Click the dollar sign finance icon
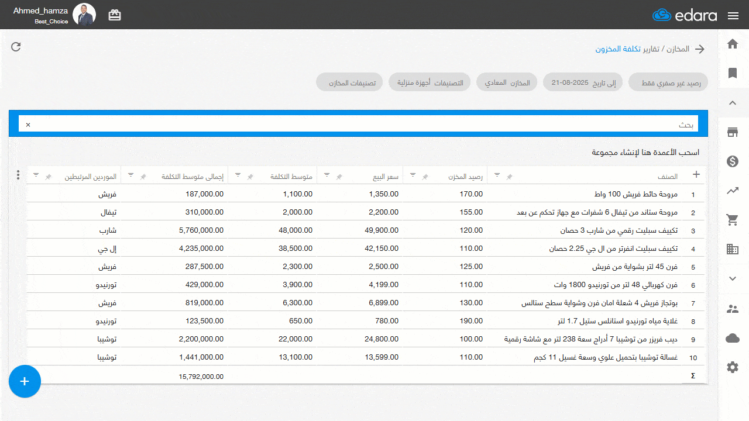 tap(732, 161)
